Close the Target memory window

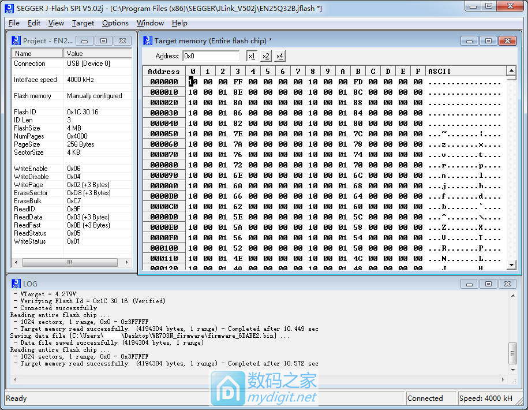point(507,41)
